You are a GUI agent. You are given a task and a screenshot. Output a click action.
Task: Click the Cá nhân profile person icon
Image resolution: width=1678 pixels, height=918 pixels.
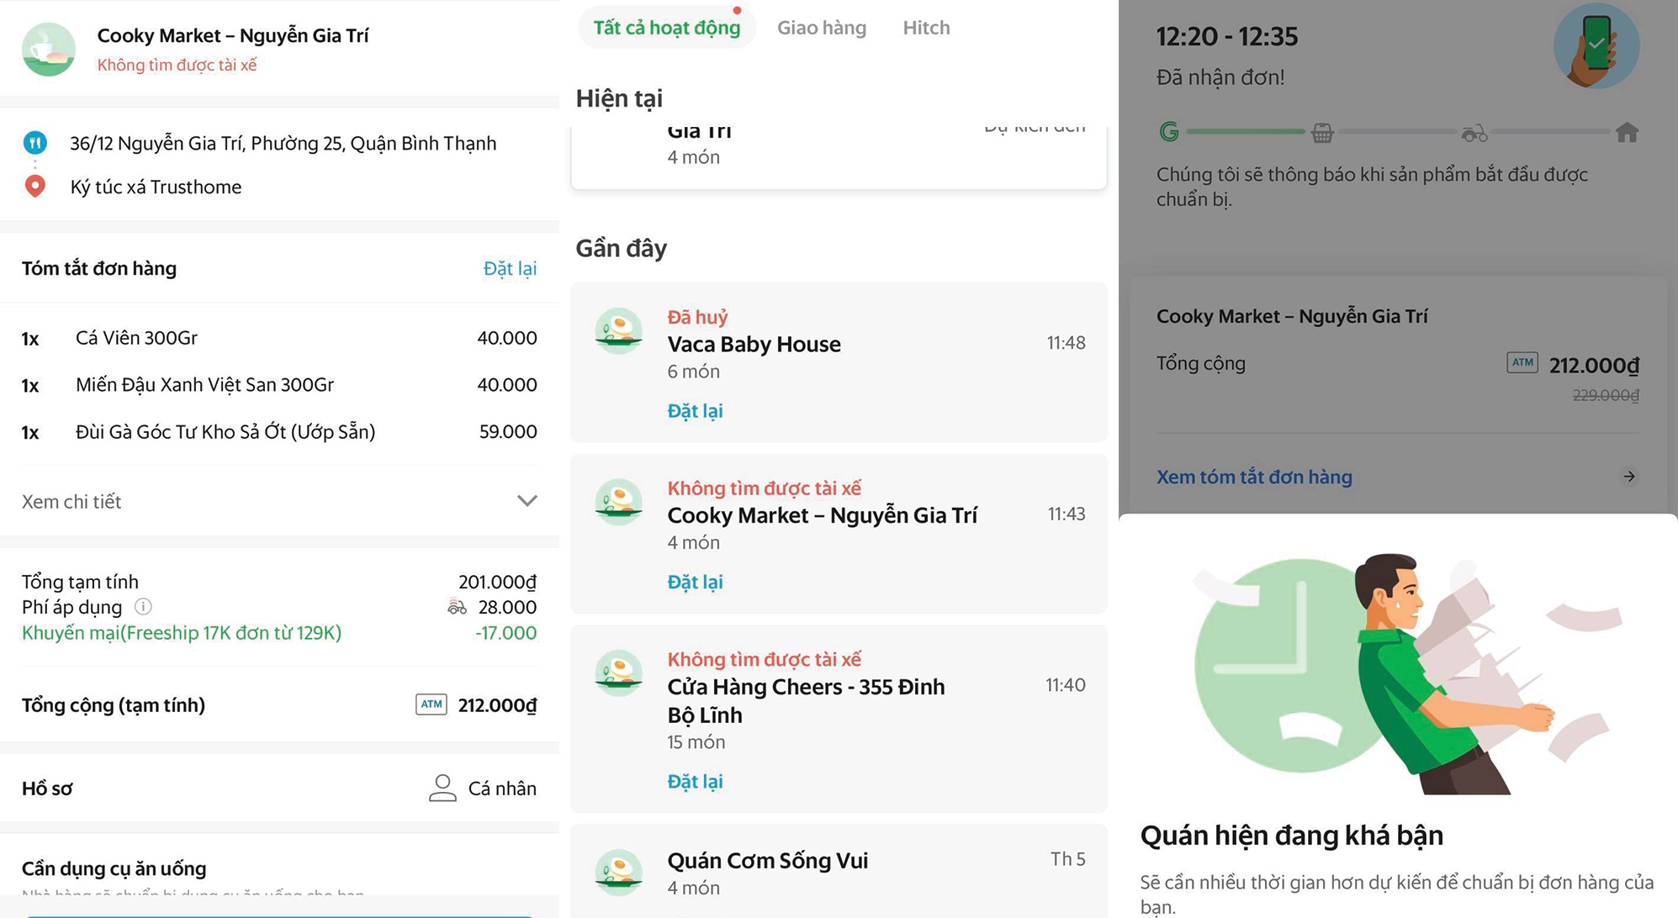pos(442,788)
